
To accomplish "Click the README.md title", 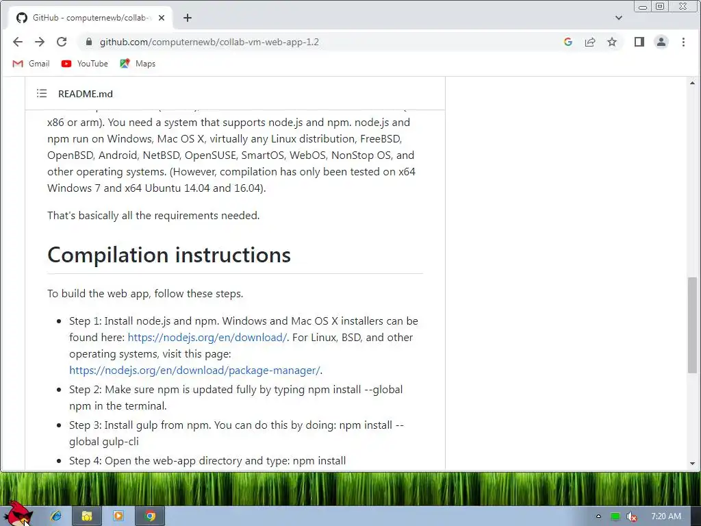I will [x=86, y=94].
